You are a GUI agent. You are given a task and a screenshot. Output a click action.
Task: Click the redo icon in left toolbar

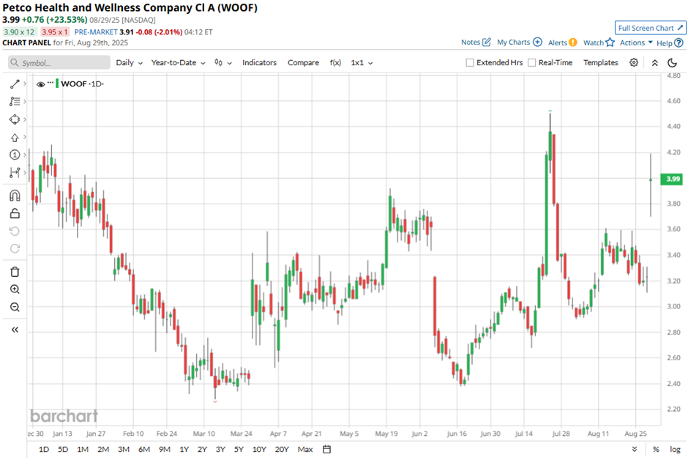[x=15, y=249]
